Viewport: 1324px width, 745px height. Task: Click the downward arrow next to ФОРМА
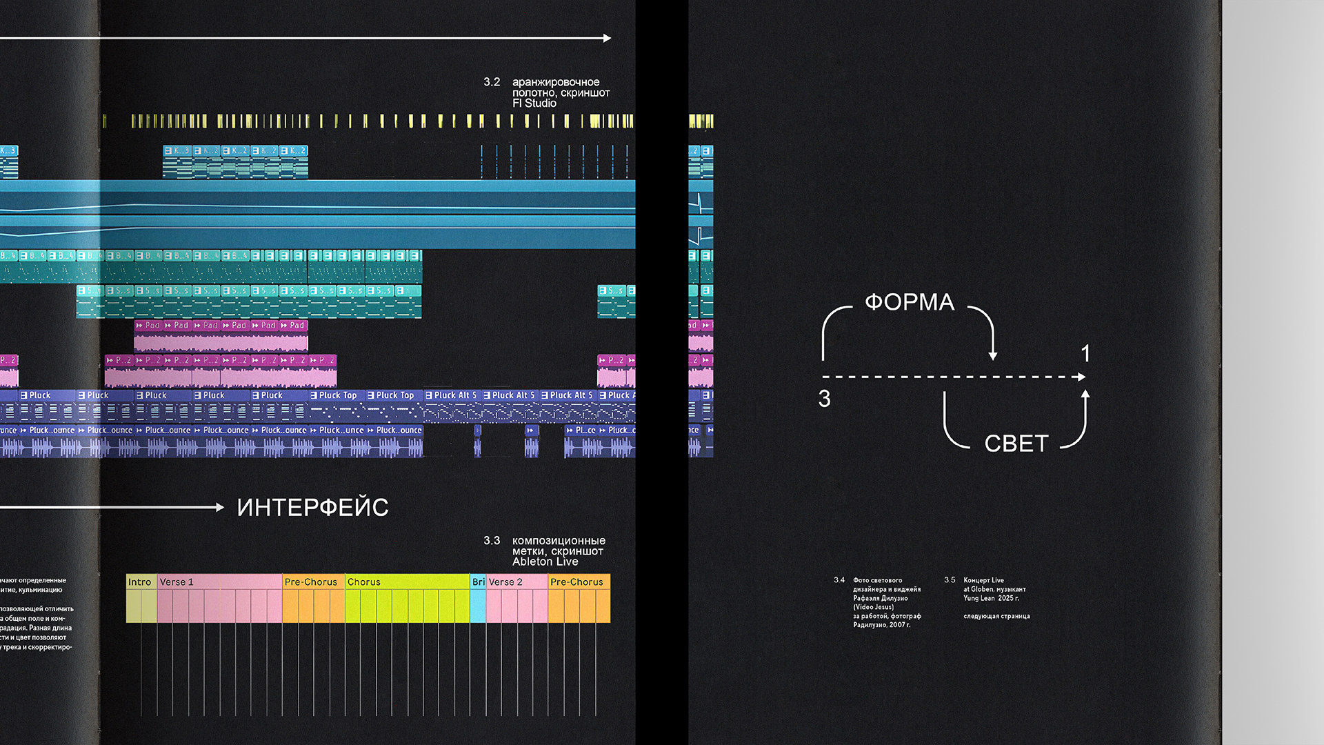(x=993, y=355)
